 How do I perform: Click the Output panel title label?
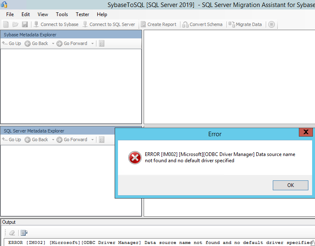pyautogui.click(x=9, y=222)
